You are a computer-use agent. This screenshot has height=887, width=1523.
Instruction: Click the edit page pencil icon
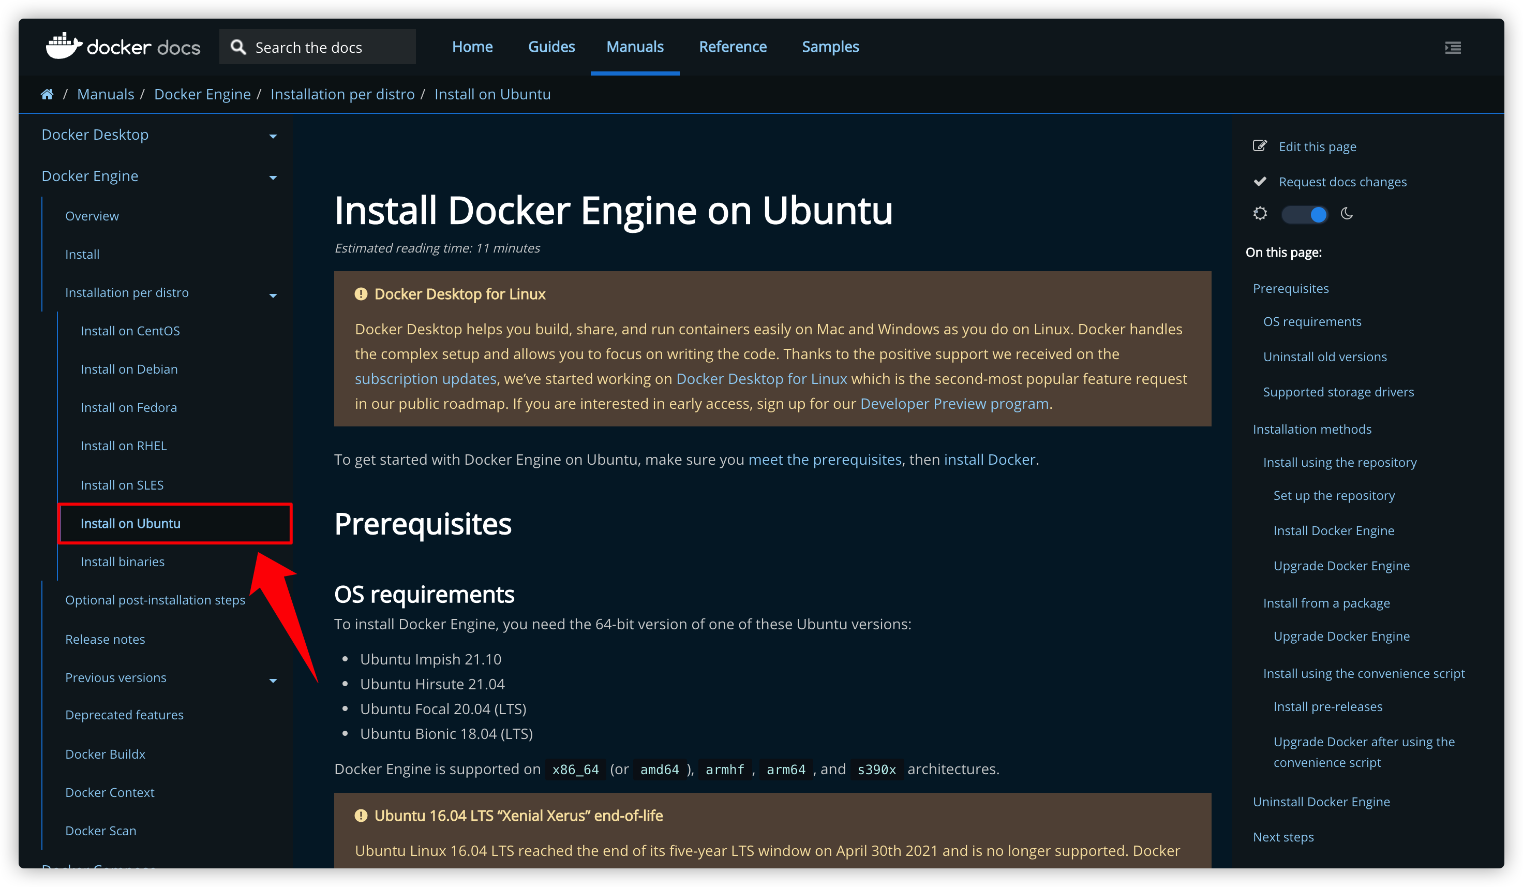tap(1260, 146)
